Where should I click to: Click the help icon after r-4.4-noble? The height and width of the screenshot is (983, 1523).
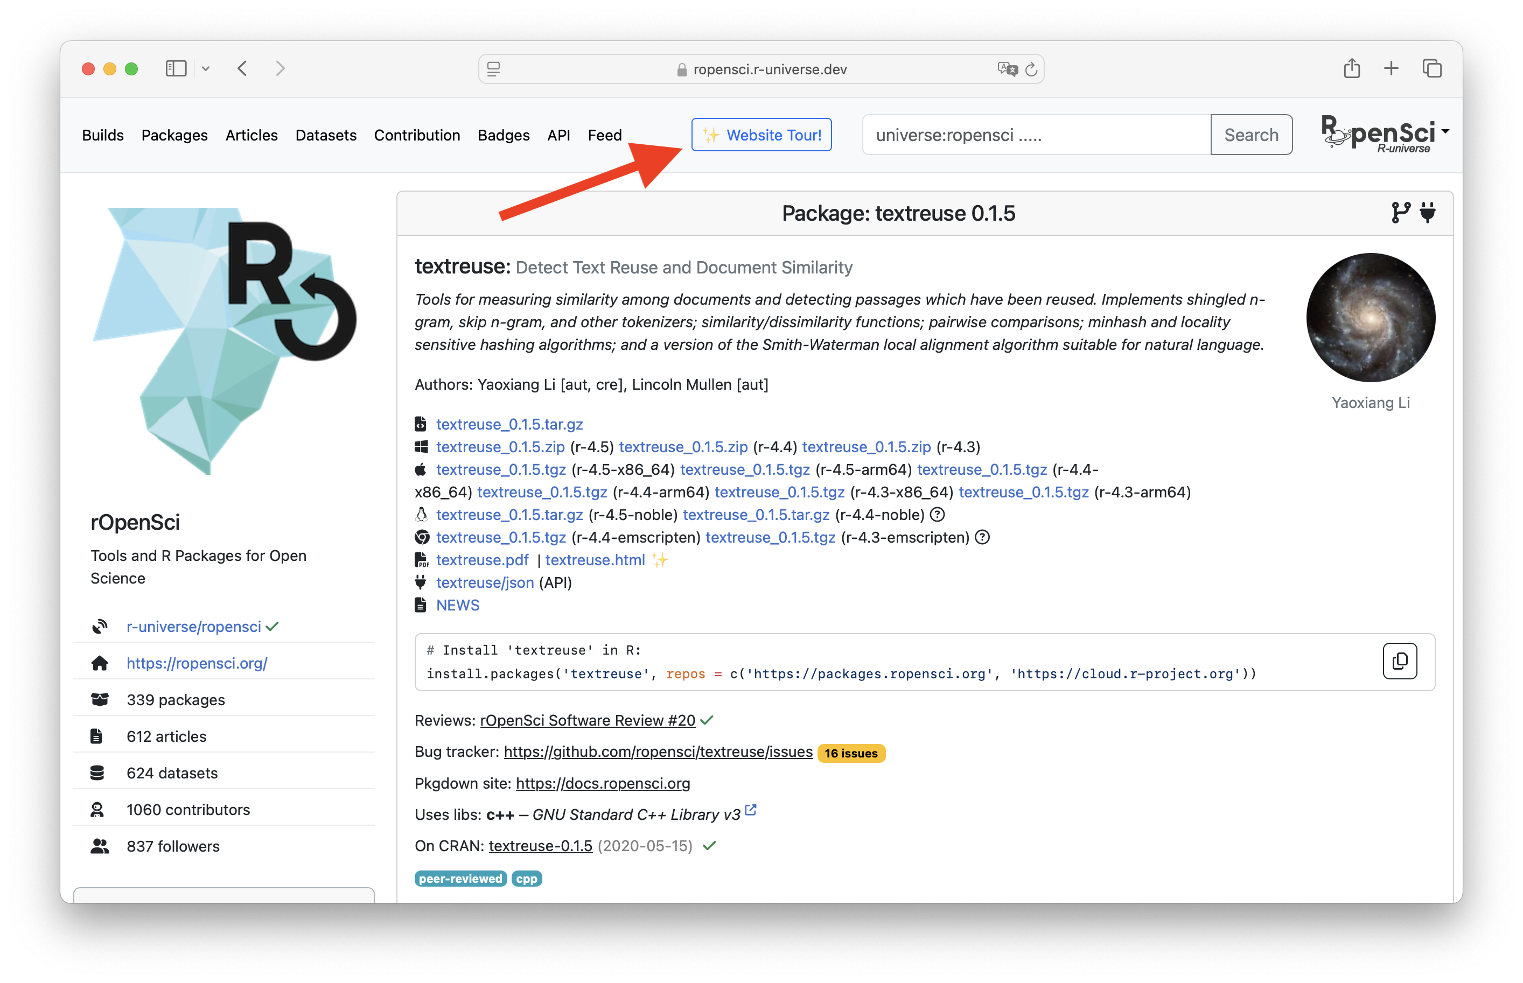tap(937, 515)
